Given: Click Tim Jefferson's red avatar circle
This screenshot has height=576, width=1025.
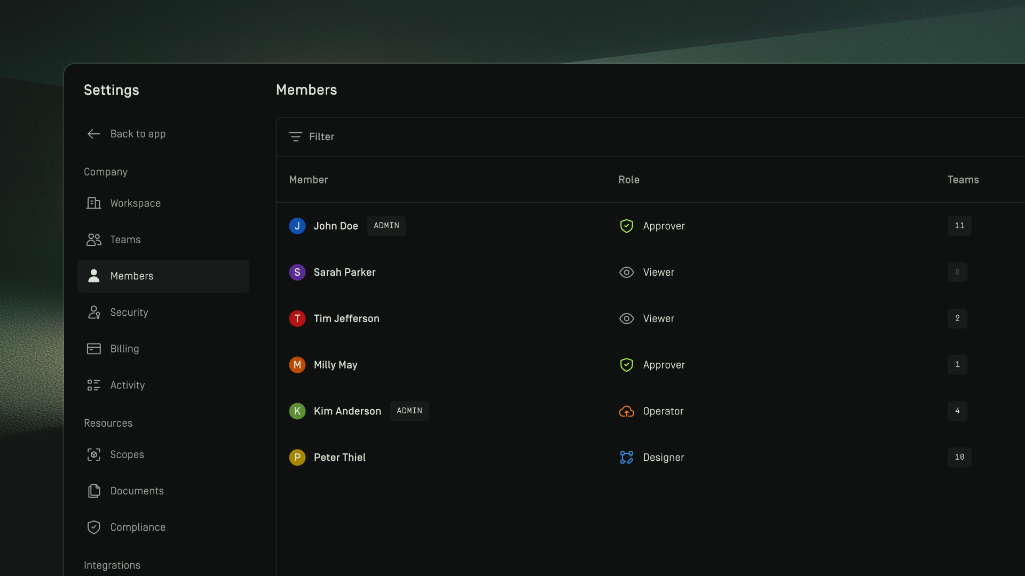Looking at the screenshot, I should (297, 318).
